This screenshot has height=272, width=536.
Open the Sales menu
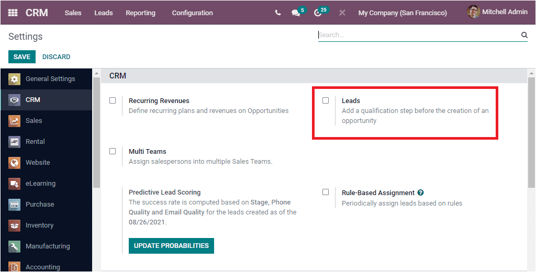73,13
